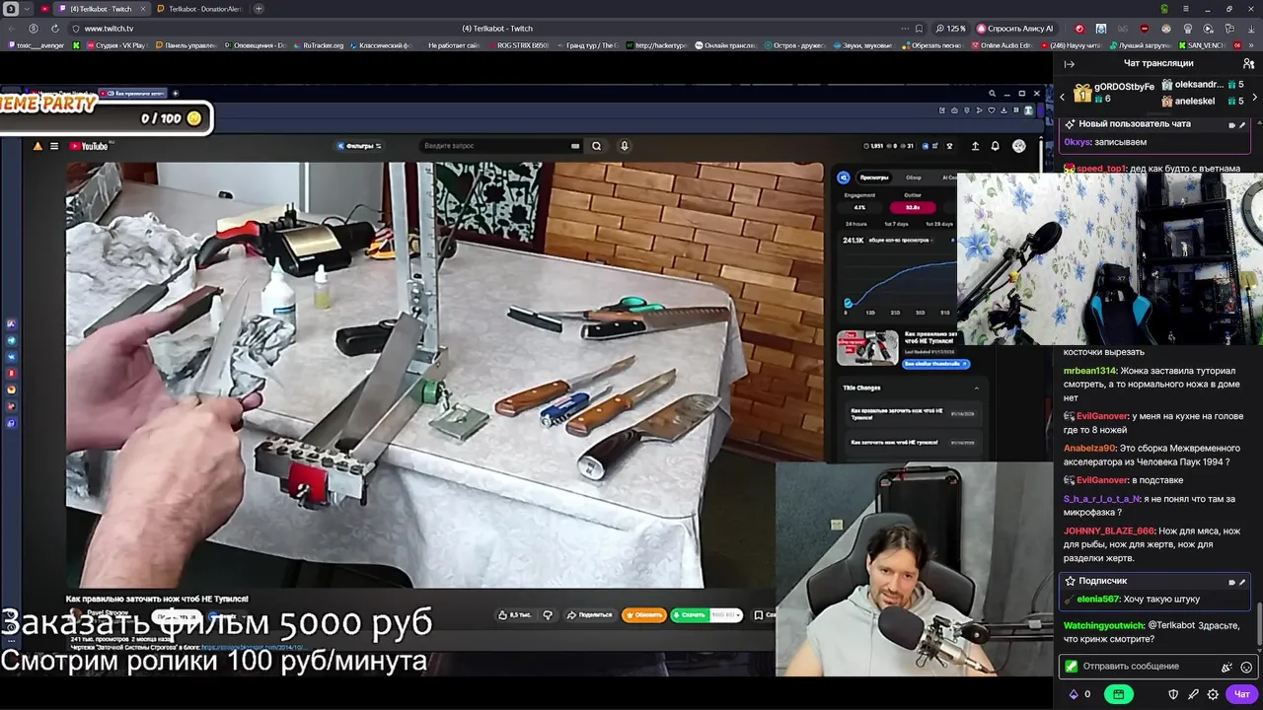Click Поделиться share button

coord(589,615)
